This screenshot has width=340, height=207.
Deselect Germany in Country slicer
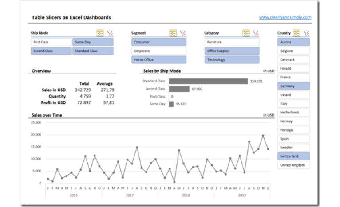(293, 86)
